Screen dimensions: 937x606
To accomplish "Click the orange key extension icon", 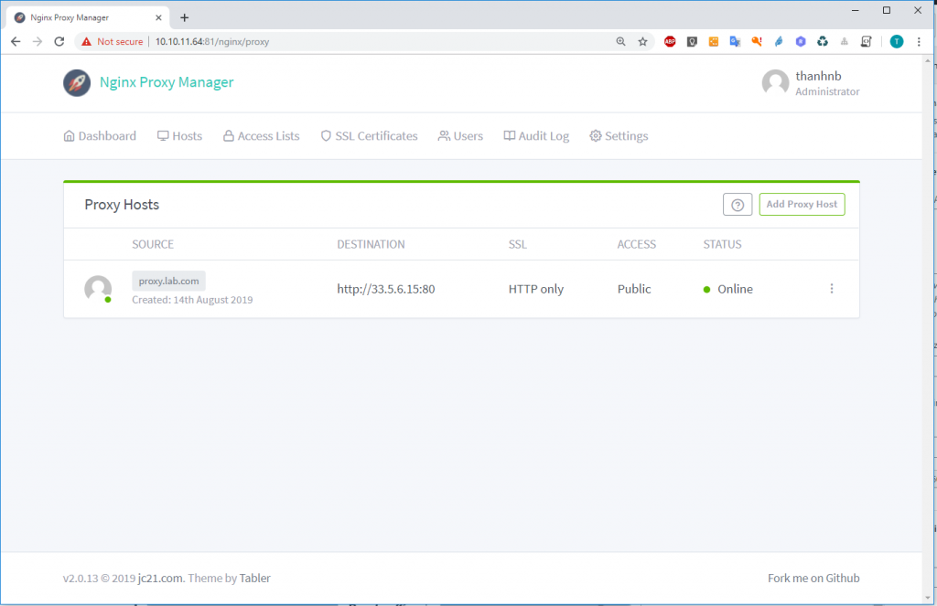I will coord(757,41).
